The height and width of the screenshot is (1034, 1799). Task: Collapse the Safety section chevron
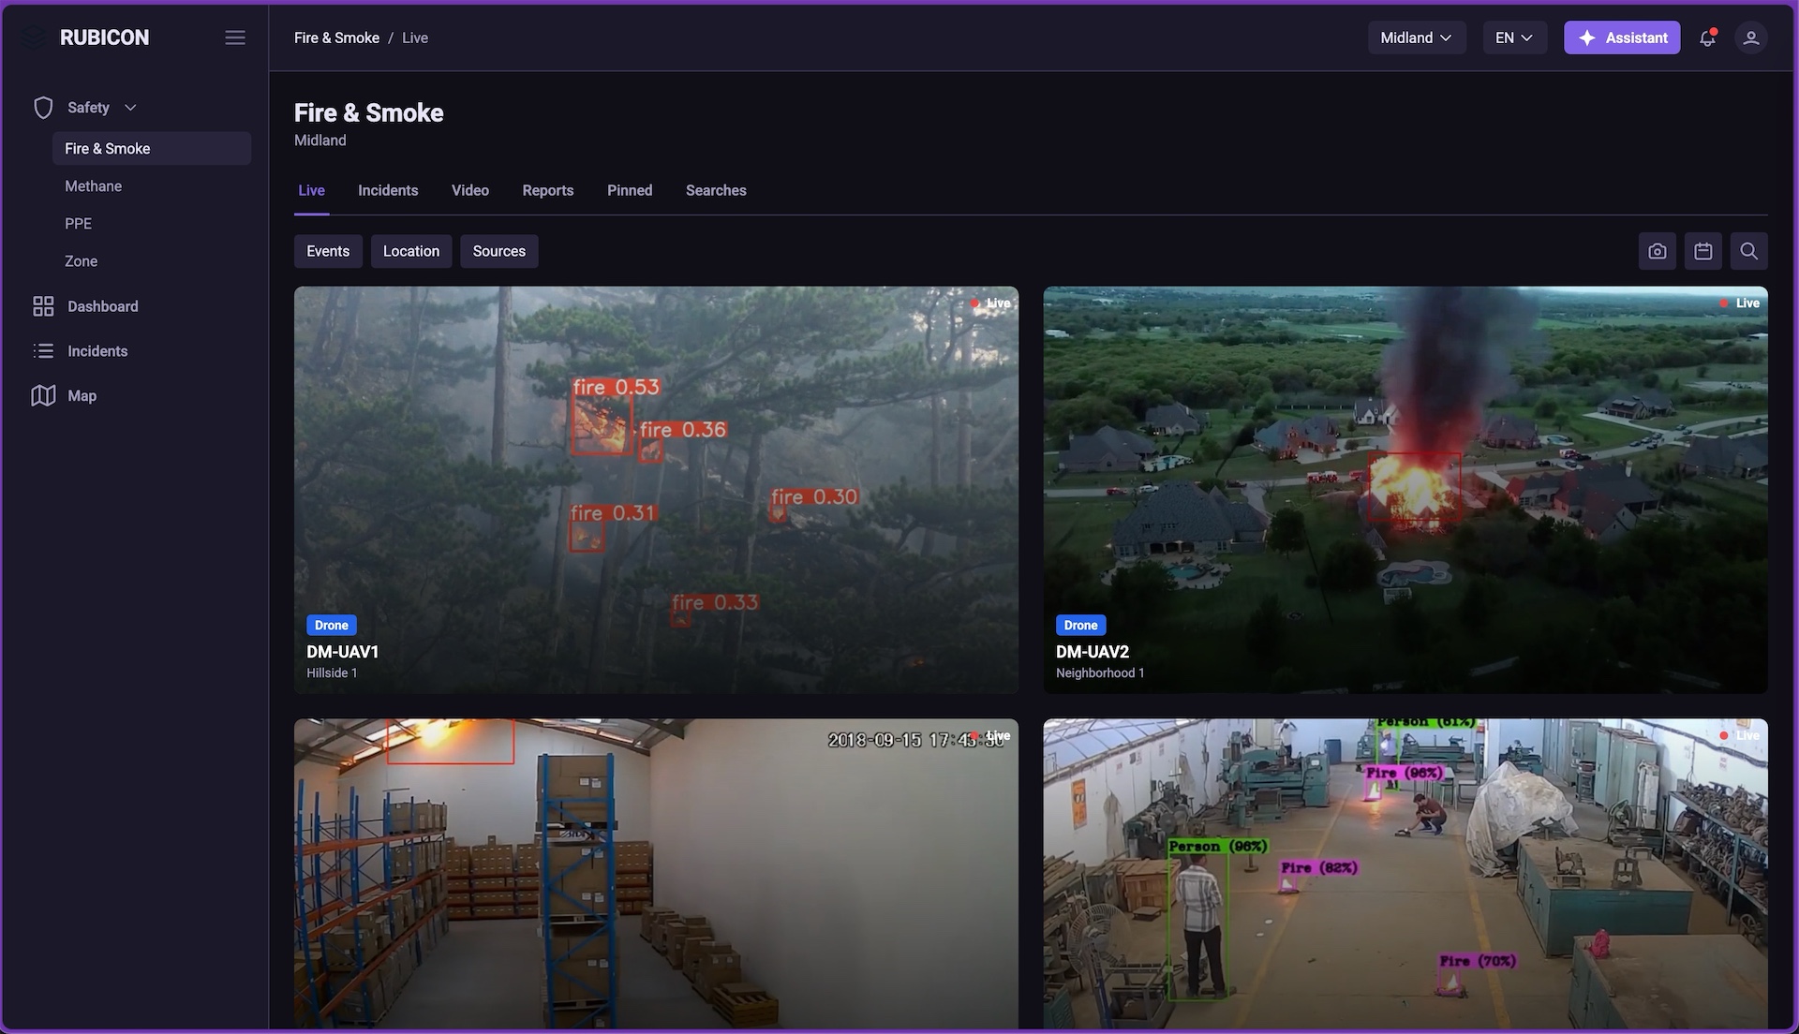(x=130, y=108)
